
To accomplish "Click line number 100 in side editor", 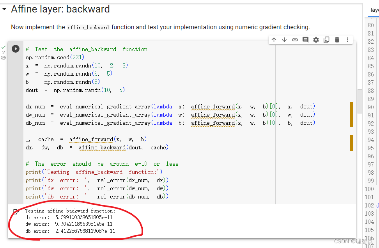I will coord(369,189).
